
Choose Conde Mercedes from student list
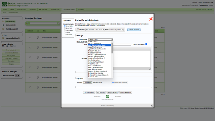99,60
